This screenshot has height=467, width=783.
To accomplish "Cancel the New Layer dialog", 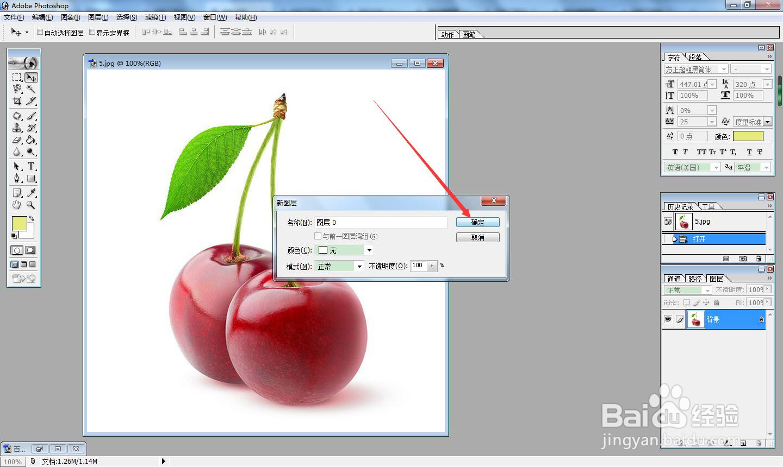I will point(477,237).
